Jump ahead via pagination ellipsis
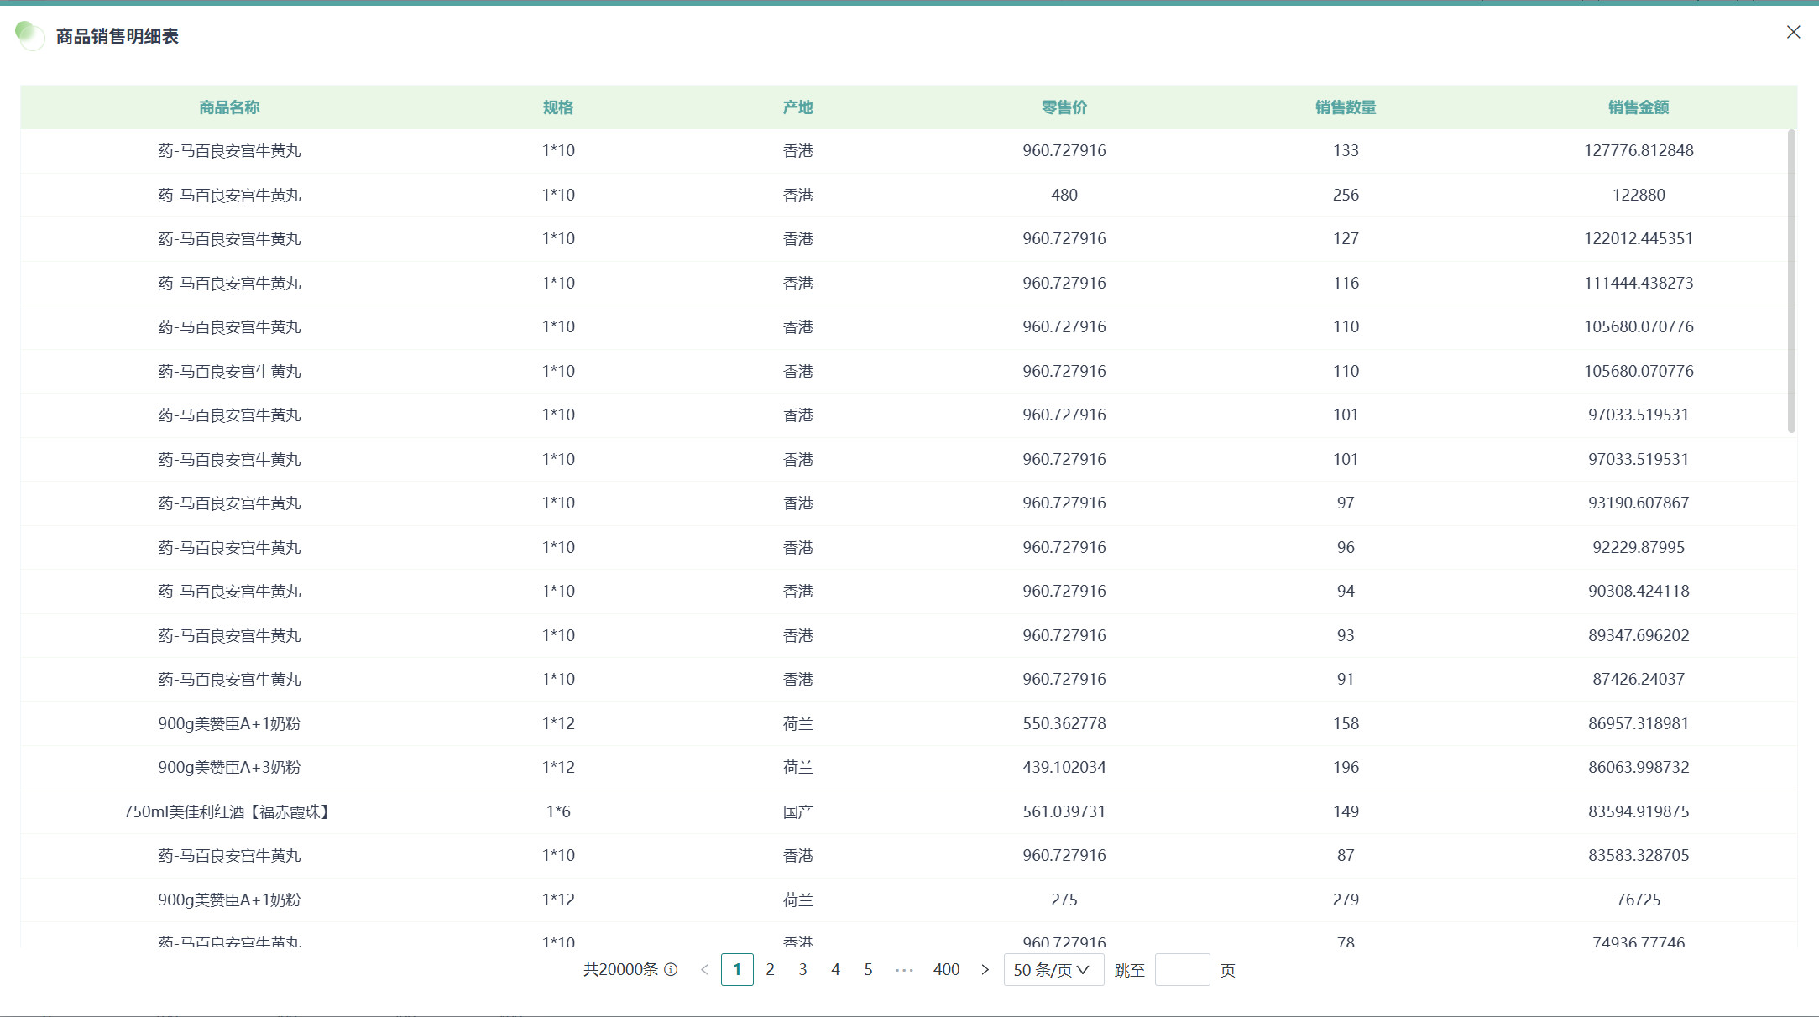 (x=903, y=970)
